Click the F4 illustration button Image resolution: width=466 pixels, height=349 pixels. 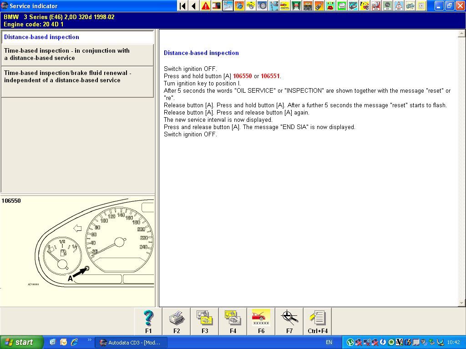pos(233,322)
